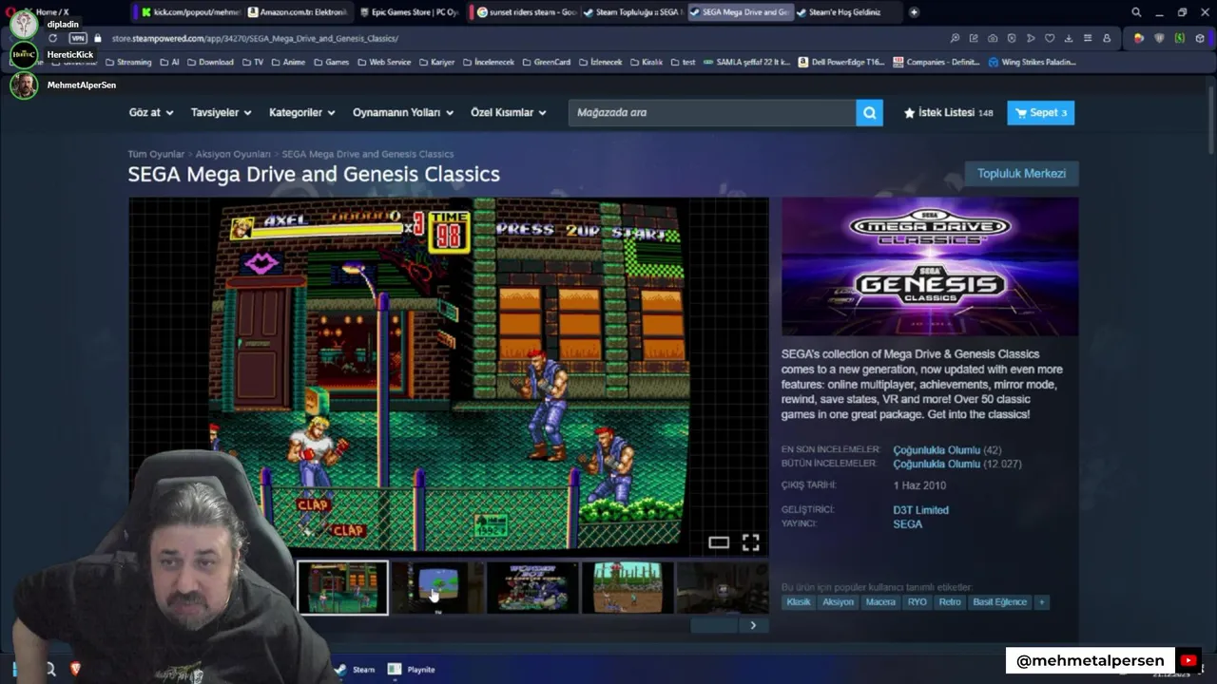Screen dimensions: 1217x684
Task: Switch to the Amazon.com.tr tab
Action: (299, 12)
